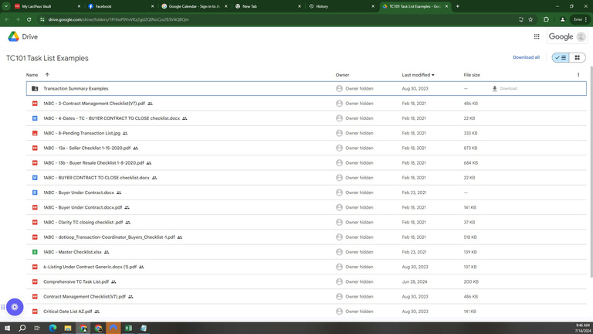Click shared icon next to 8-Pending Transaction List.jpg
Image resolution: width=593 pixels, height=334 pixels.
click(x=125, y=133)
